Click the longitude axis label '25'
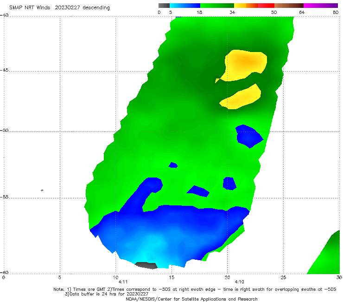The image size is (343, 302). 283,278
